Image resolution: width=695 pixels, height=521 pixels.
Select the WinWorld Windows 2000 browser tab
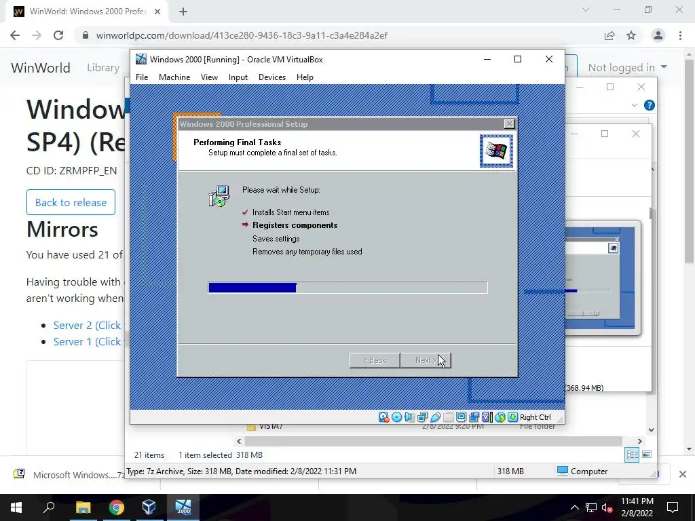[x=87, y=12]
